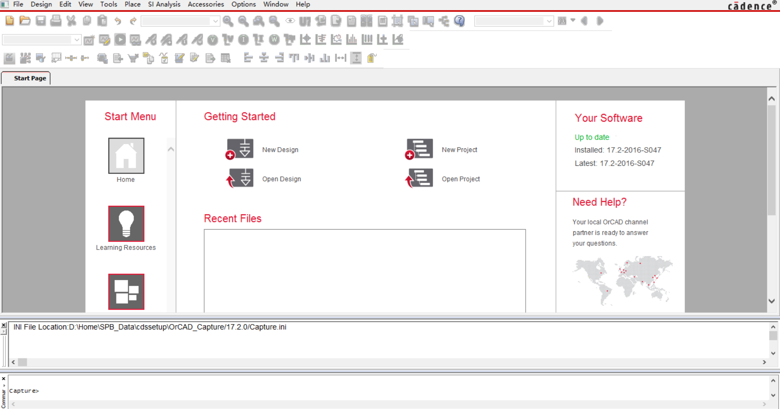Click the project manager hierarchy icon
Viewport: 780px width, 409px height.
click(444, 20)
